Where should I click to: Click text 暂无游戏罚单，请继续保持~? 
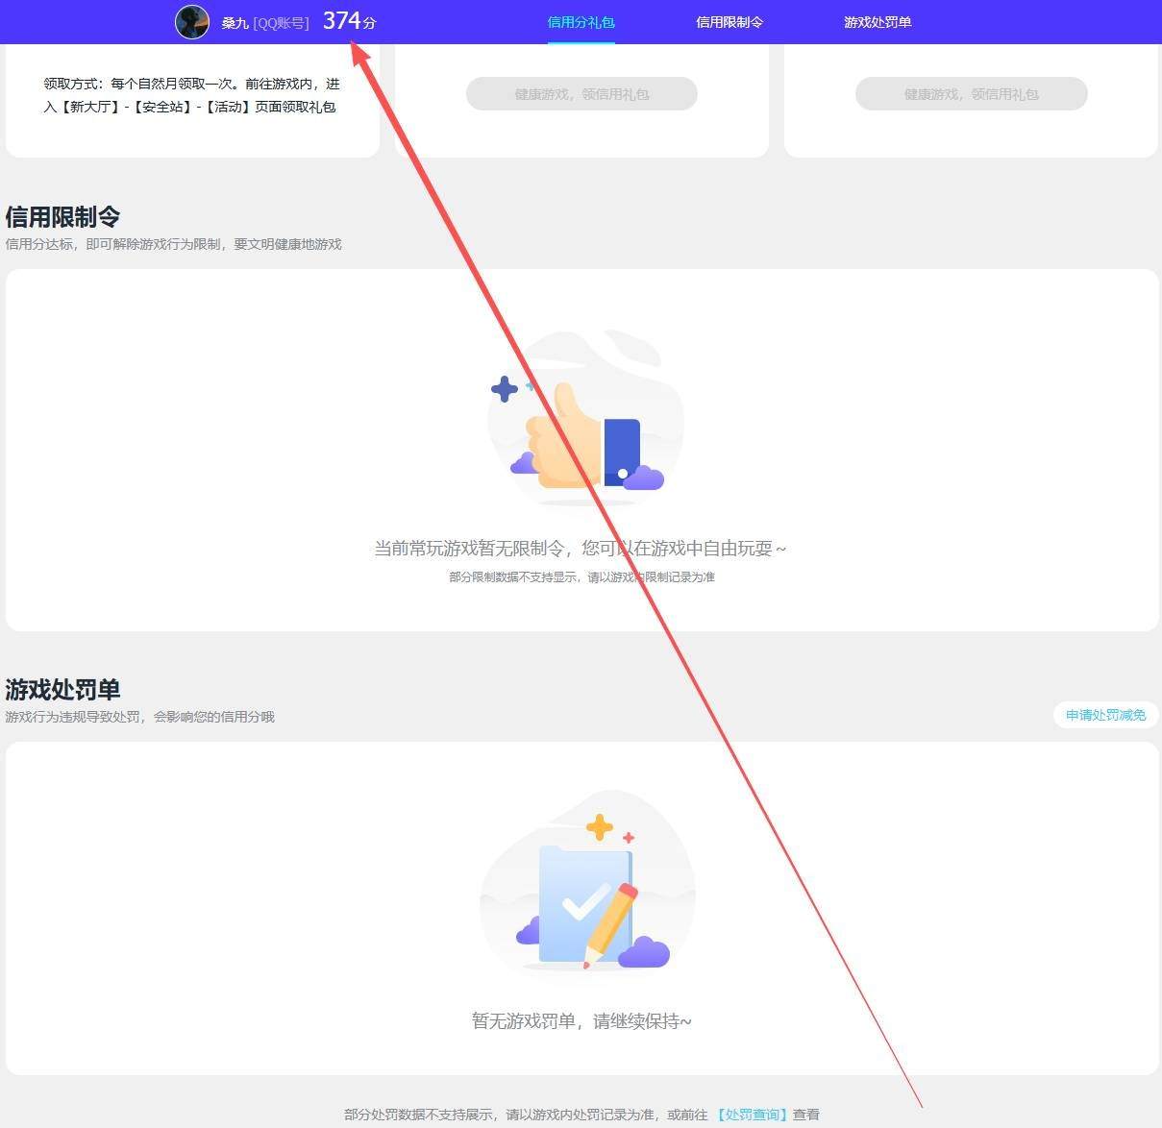point(581,1020)
